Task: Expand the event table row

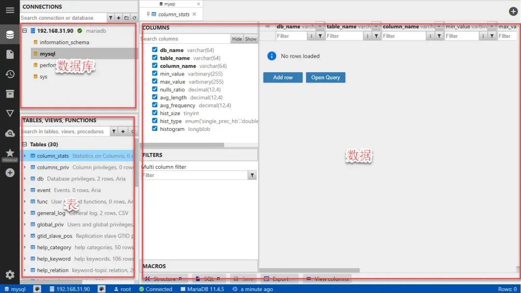Action: pos(25,190)
